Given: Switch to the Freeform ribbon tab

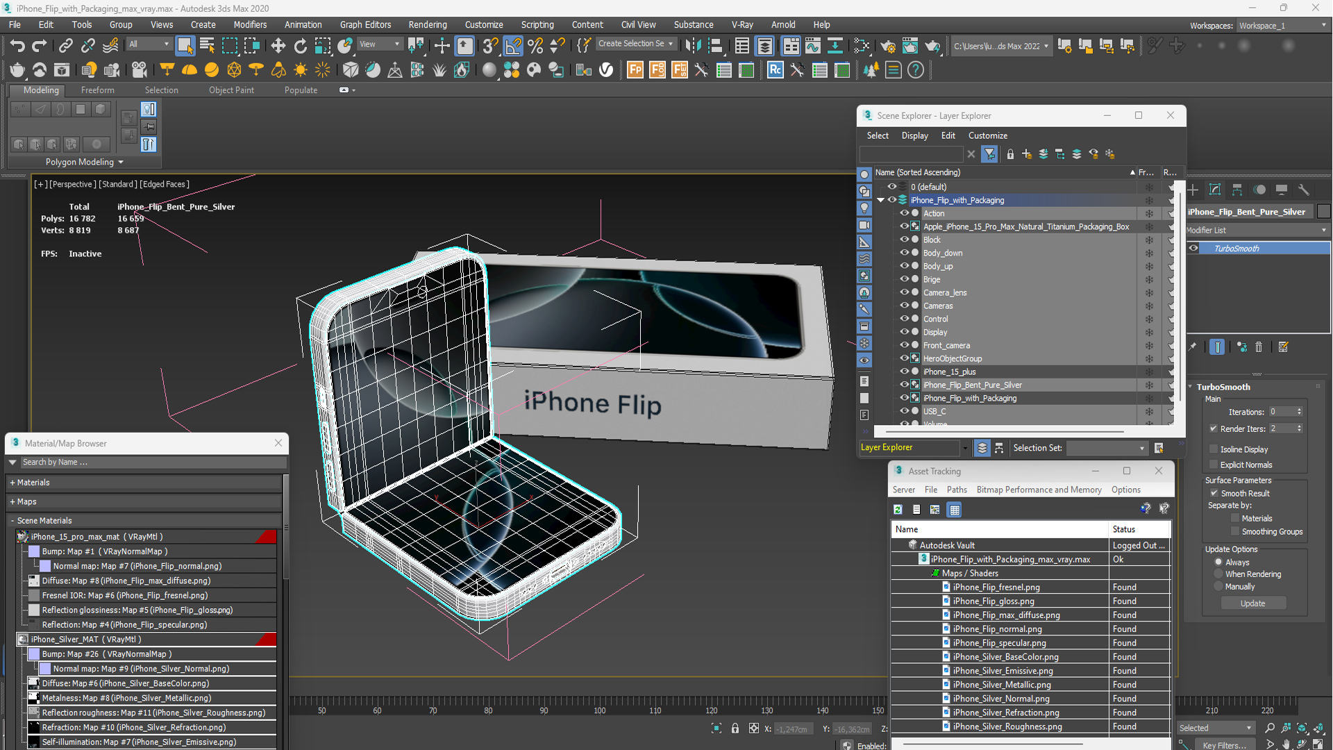Looking at the screenshot, I should [x=97, y=90].
